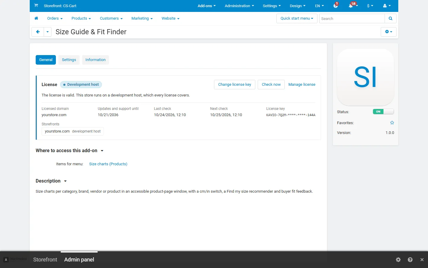
Task: Click the search magnifier button
Action: 391,18
